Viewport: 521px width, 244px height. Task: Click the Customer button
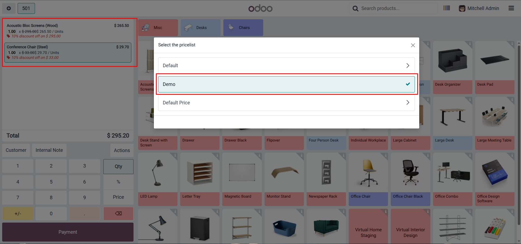[16, 150]
